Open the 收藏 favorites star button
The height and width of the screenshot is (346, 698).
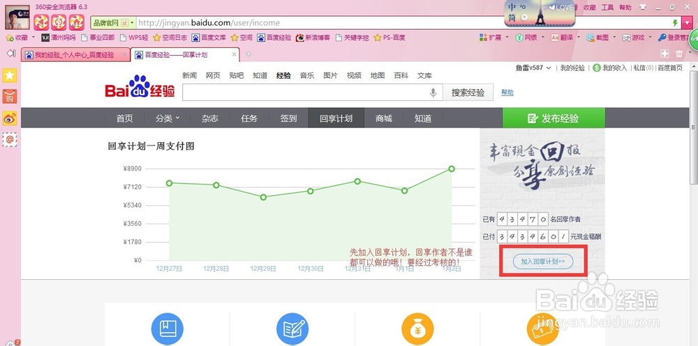[x=17, y=38]
